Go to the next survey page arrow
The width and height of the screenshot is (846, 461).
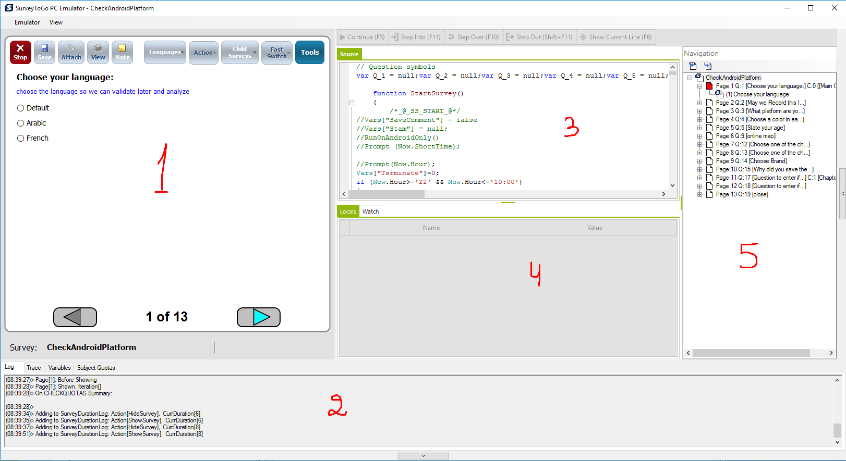point(259,317)
